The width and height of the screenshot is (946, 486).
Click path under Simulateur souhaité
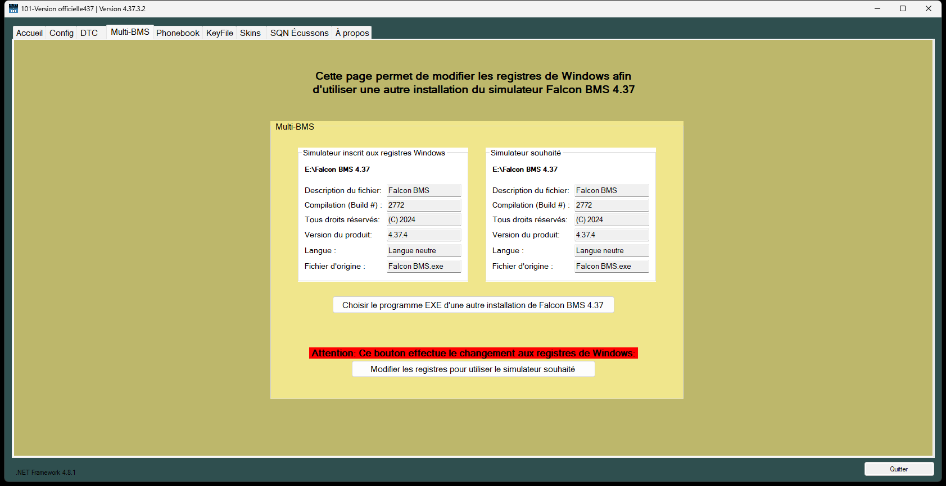[525, 169]
